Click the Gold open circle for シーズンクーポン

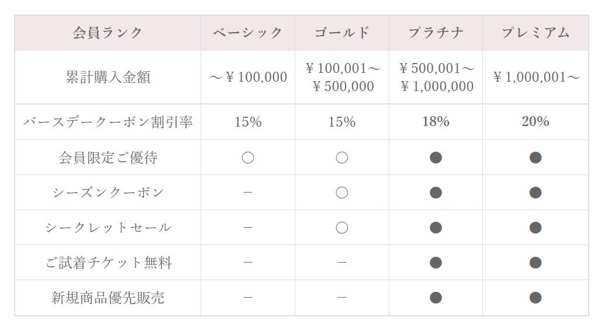(342, 193)
